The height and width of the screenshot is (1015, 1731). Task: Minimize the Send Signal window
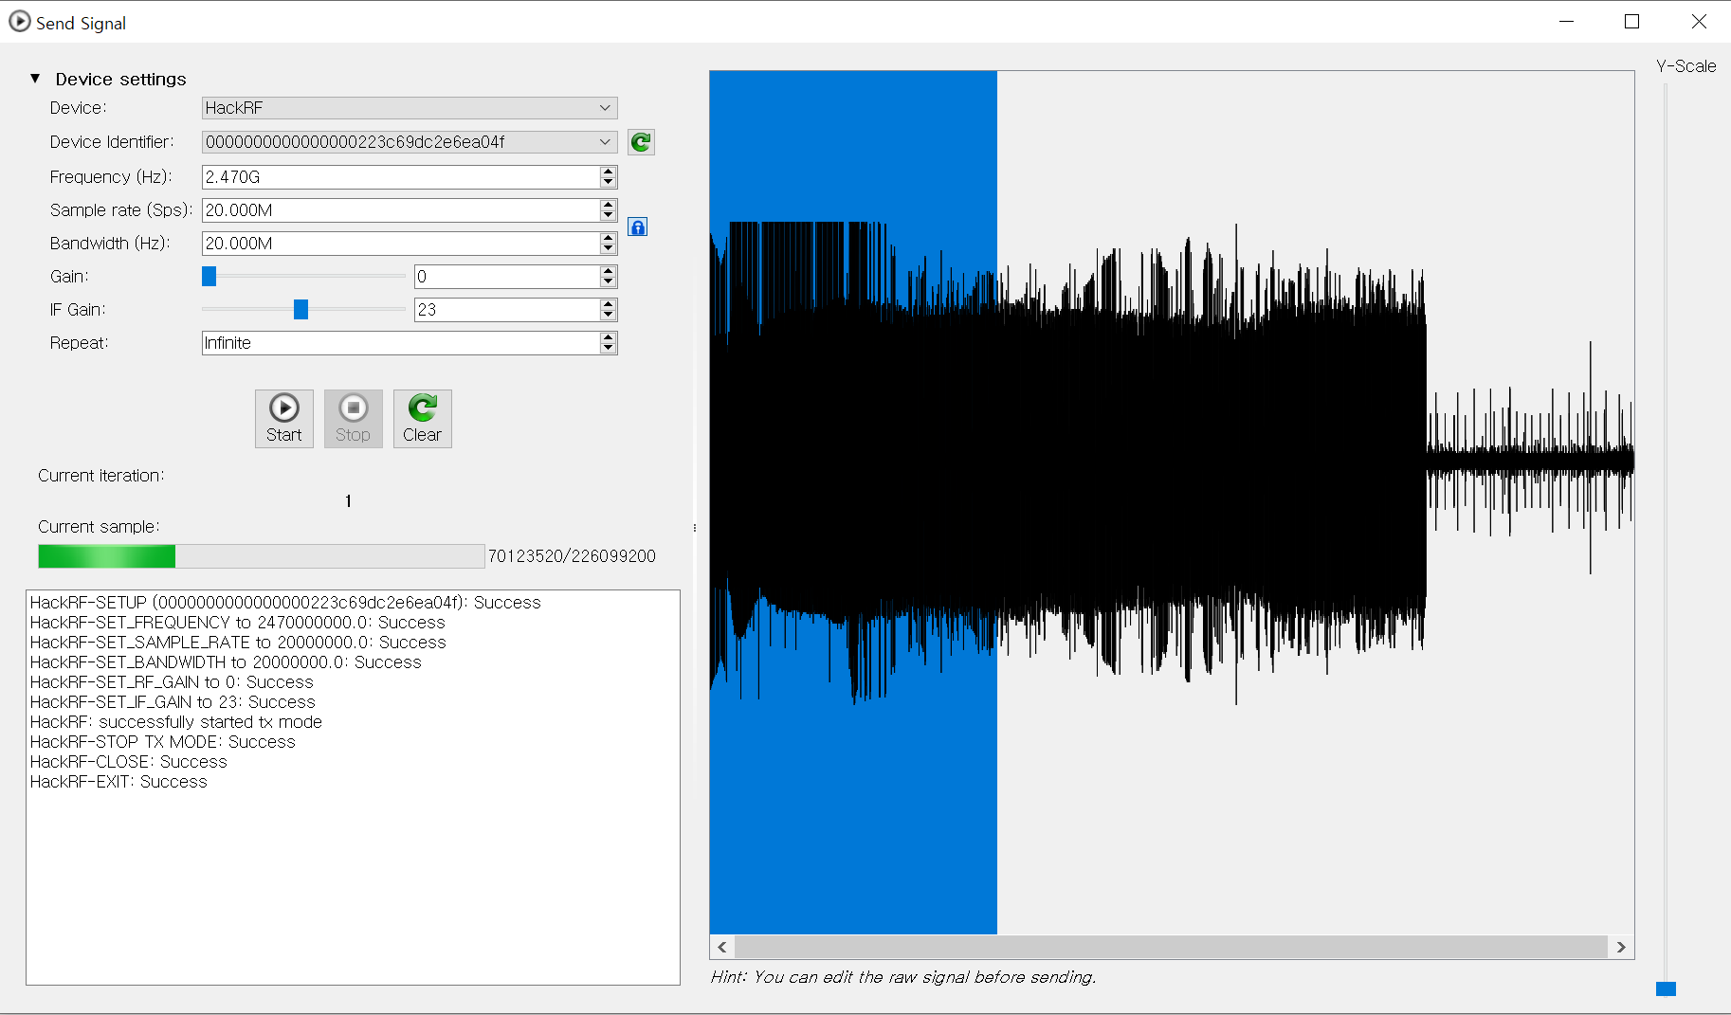[1566, 21]
